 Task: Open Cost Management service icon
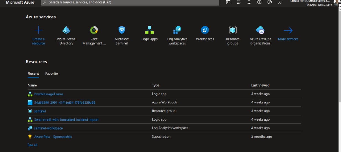click(x=94, y=30)
